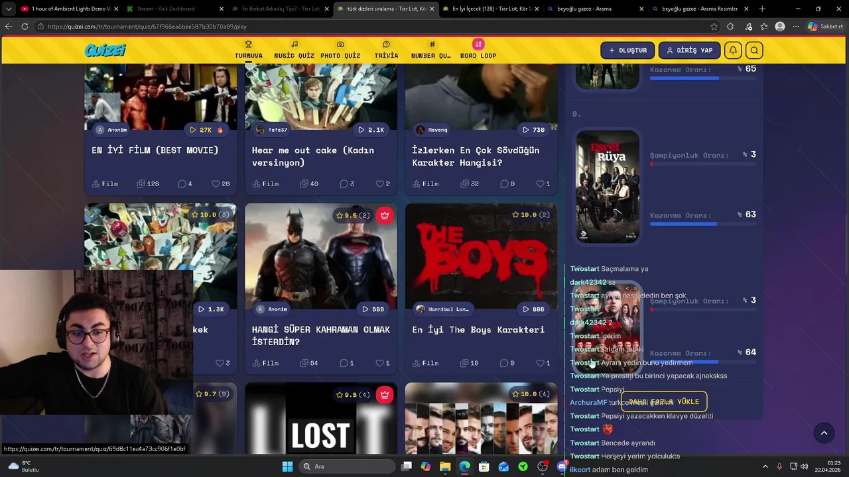Open the Number Quiz menu item
This screenshot has height=477, width=849.
click(431, 50)
